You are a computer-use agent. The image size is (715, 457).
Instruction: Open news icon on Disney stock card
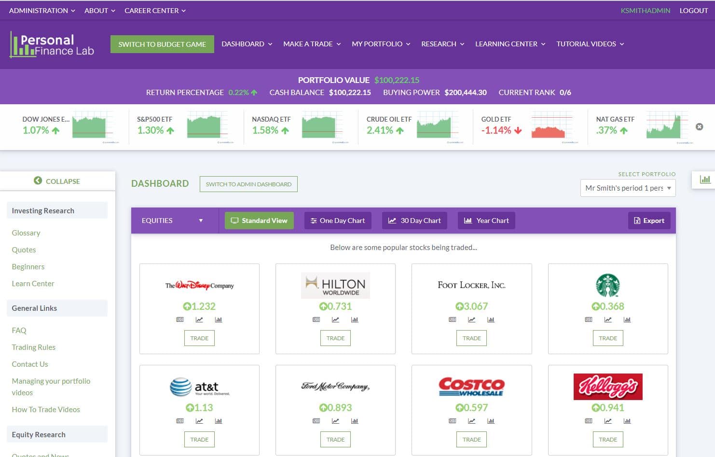pyautogui.click(x=180, y=319)
